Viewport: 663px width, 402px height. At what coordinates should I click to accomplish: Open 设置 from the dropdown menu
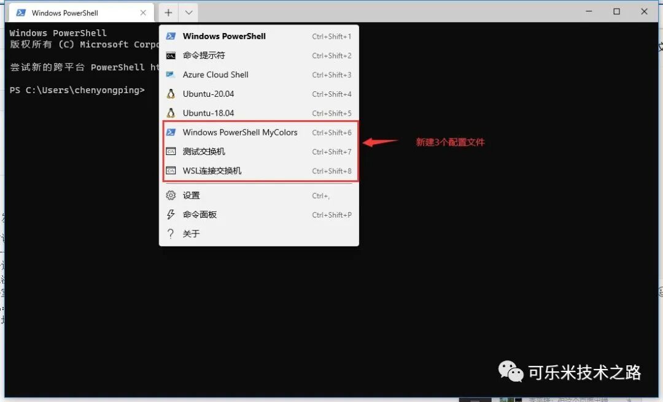tap(259, 195)
